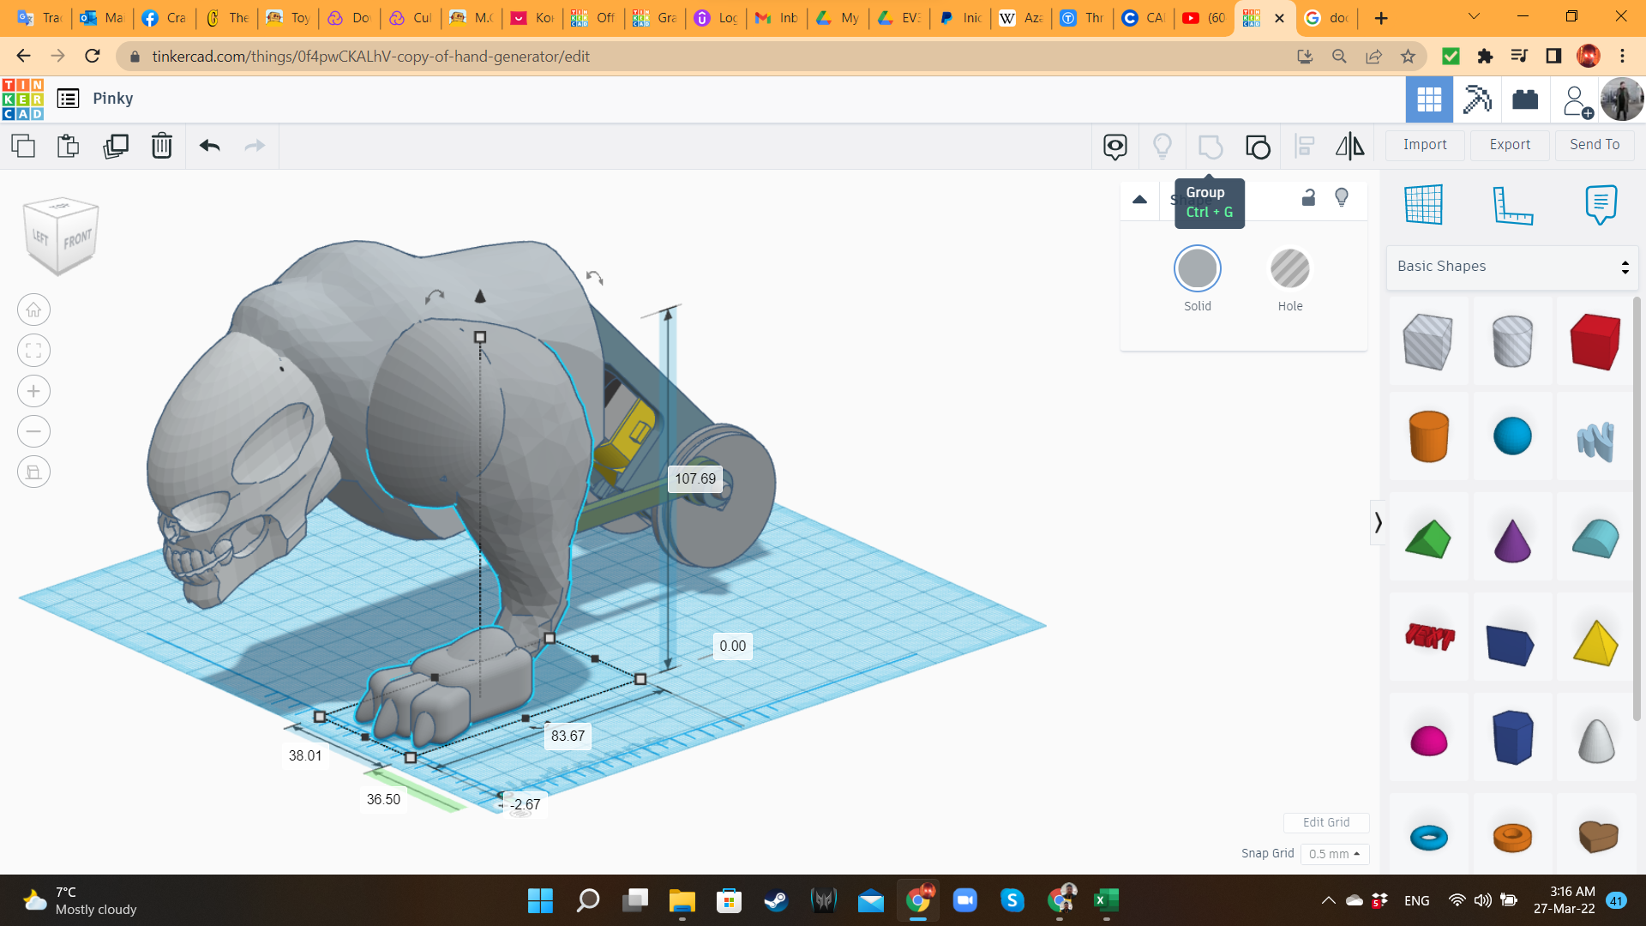Click the Edit Grid button
The image size is (1646, 926).
point(1325,822)
